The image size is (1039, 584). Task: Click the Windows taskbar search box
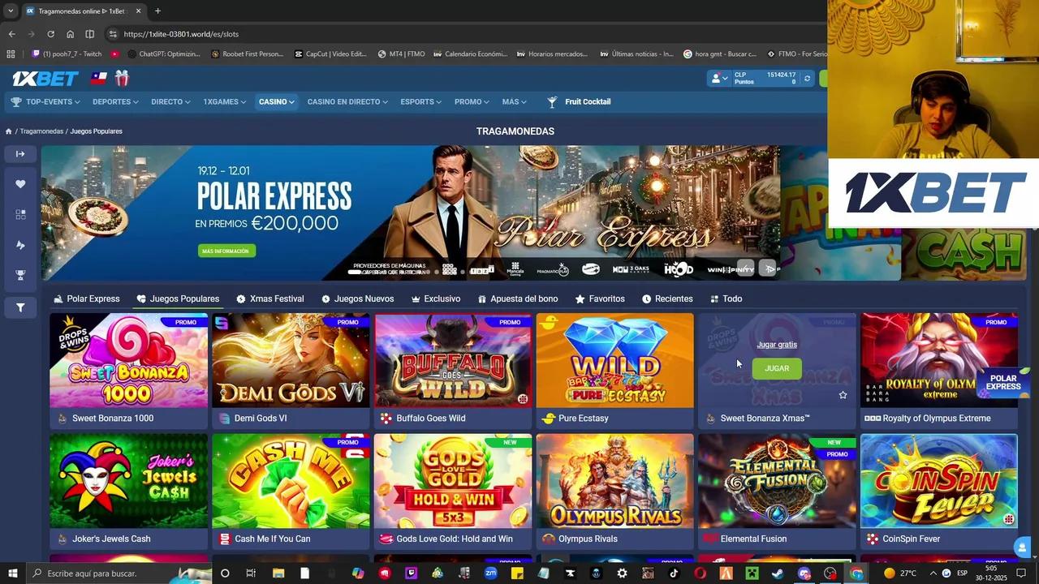[118, 573]
